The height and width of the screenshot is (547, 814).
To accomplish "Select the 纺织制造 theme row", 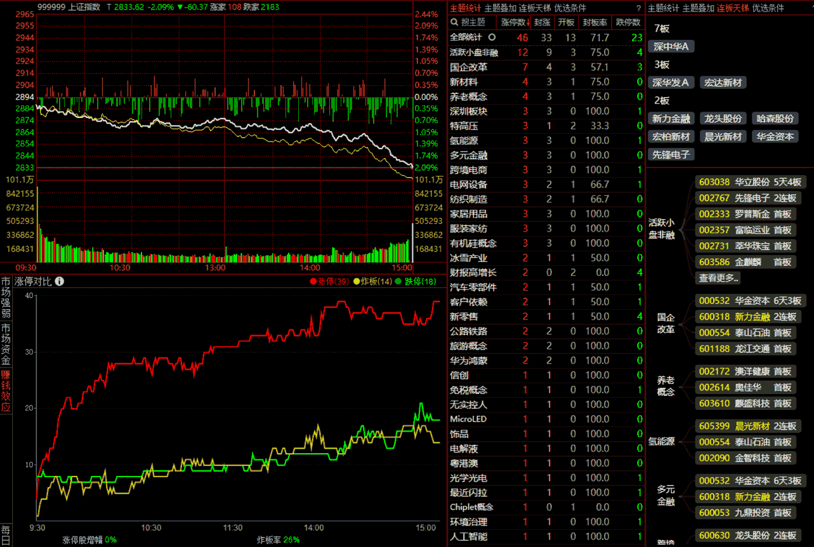I will tap(546, 199).
